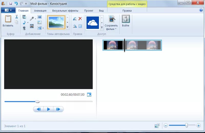Step to the previous frame
This screenshot has height=133, width=205.
tap(38, 109)
